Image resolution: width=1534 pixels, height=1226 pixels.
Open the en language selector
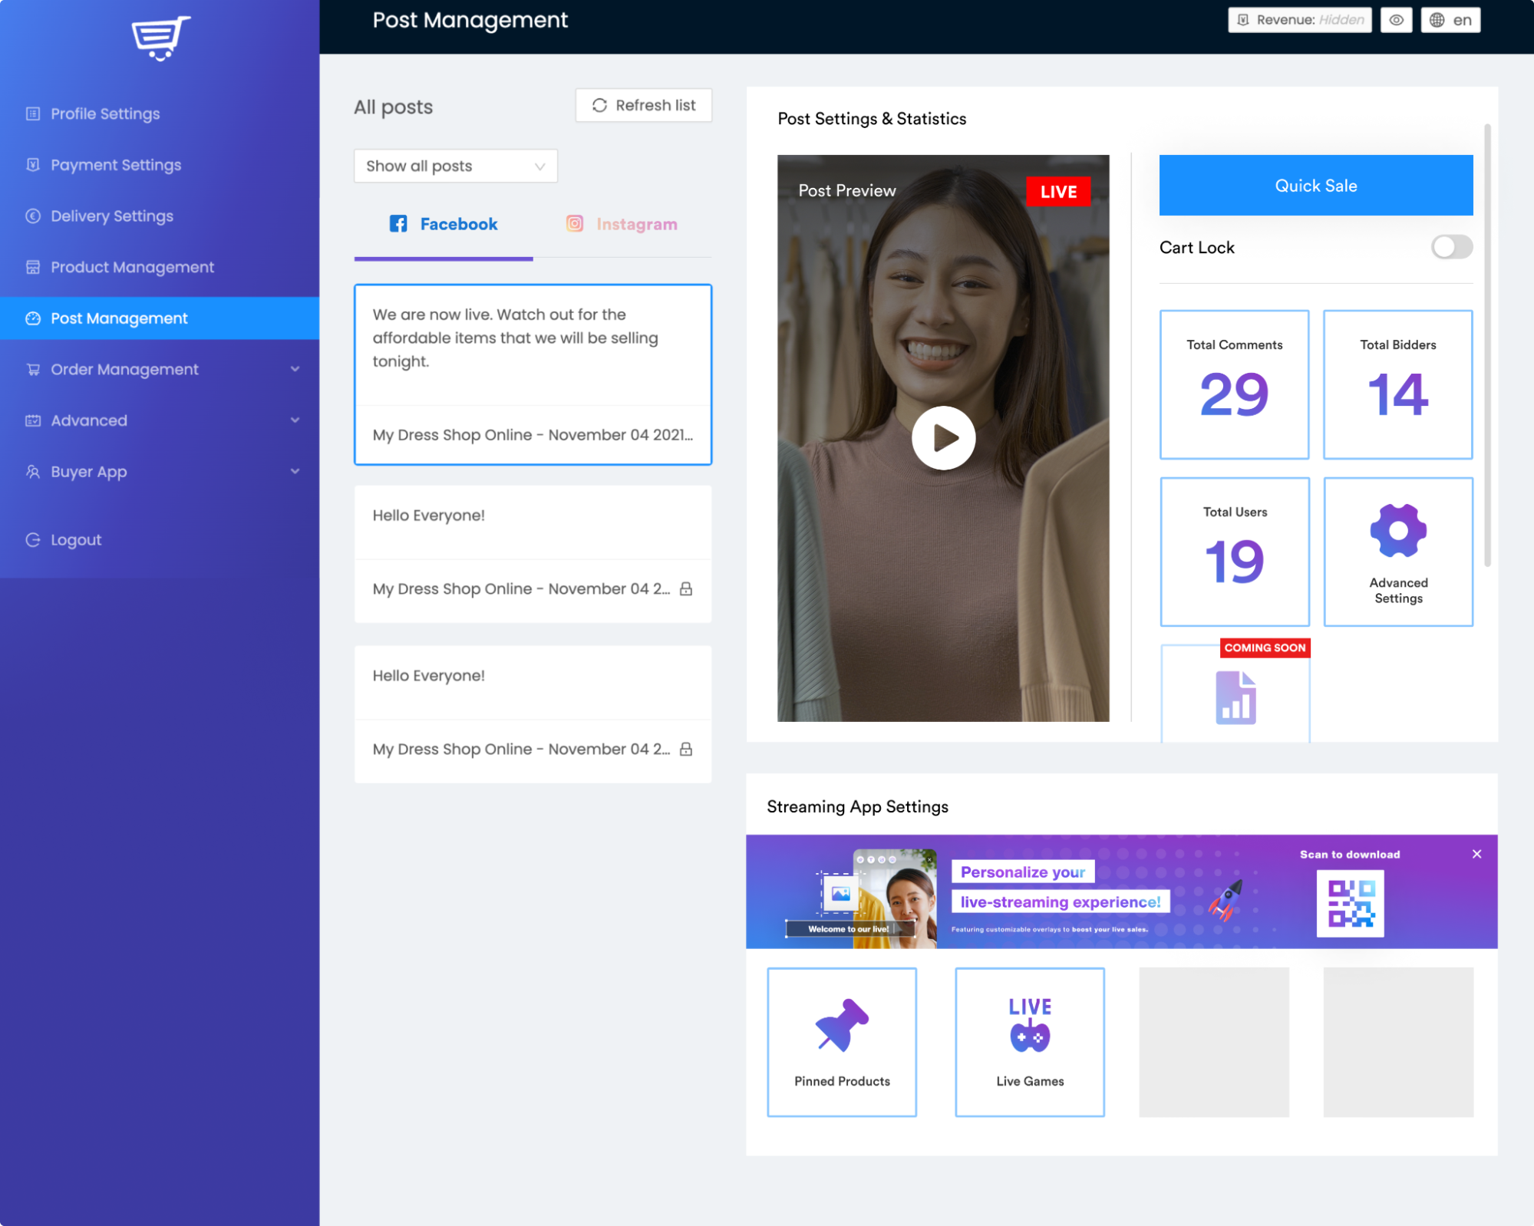tap(1450, 20)
